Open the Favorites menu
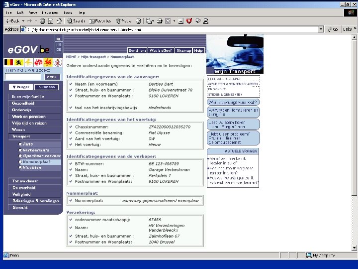Image resolution: width=358 pixels, height=269 pixels. click(50, 12)
